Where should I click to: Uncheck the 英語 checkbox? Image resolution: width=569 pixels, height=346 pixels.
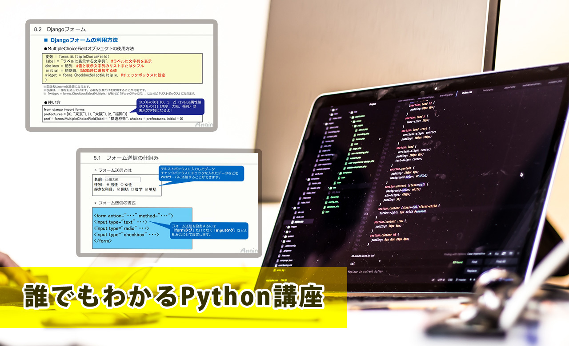147,189
